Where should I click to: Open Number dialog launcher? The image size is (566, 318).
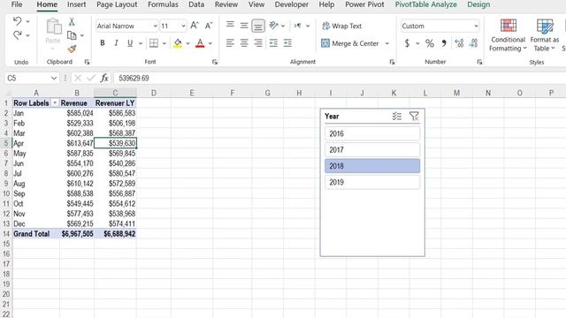tap(479, 62)
